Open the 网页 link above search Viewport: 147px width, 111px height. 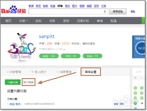[x=38, y=6]
